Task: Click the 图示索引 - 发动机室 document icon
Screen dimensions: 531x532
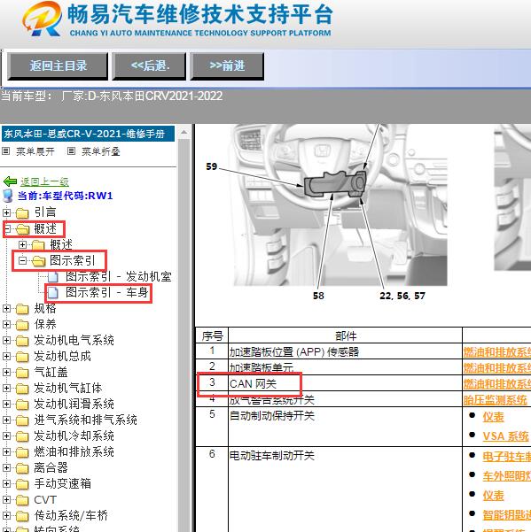Action: coord(53,276)
